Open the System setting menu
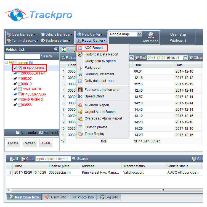 point(55,41)
